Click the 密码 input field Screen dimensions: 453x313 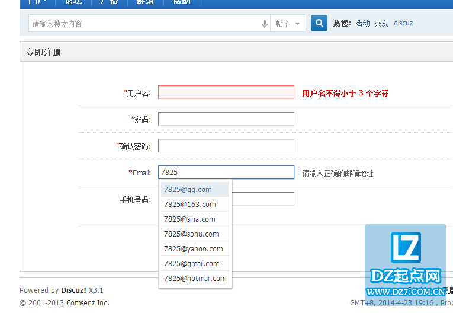click(x=226, y=119)
